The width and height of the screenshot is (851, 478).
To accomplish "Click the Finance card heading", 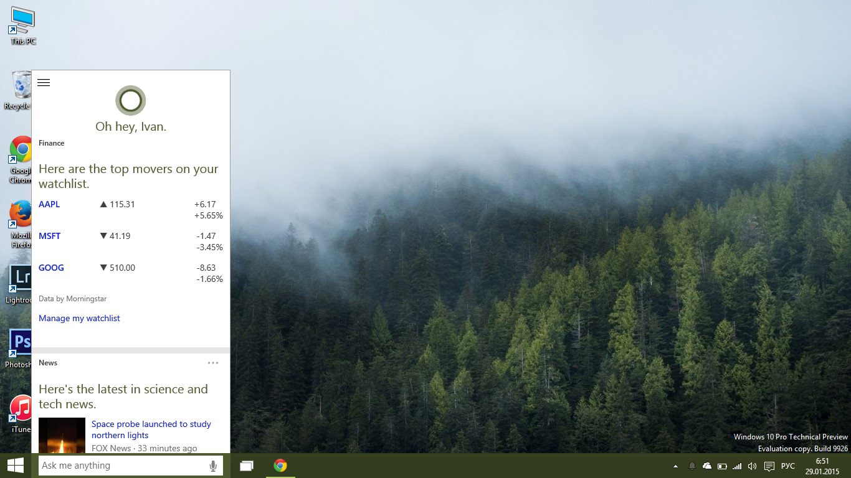I will (x=51, y=143).
